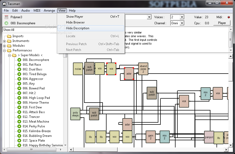This screenshot has width=235, height=154.
Task: Click play icon for 016. Bubbling Dream
Action: tap(19, 136)
